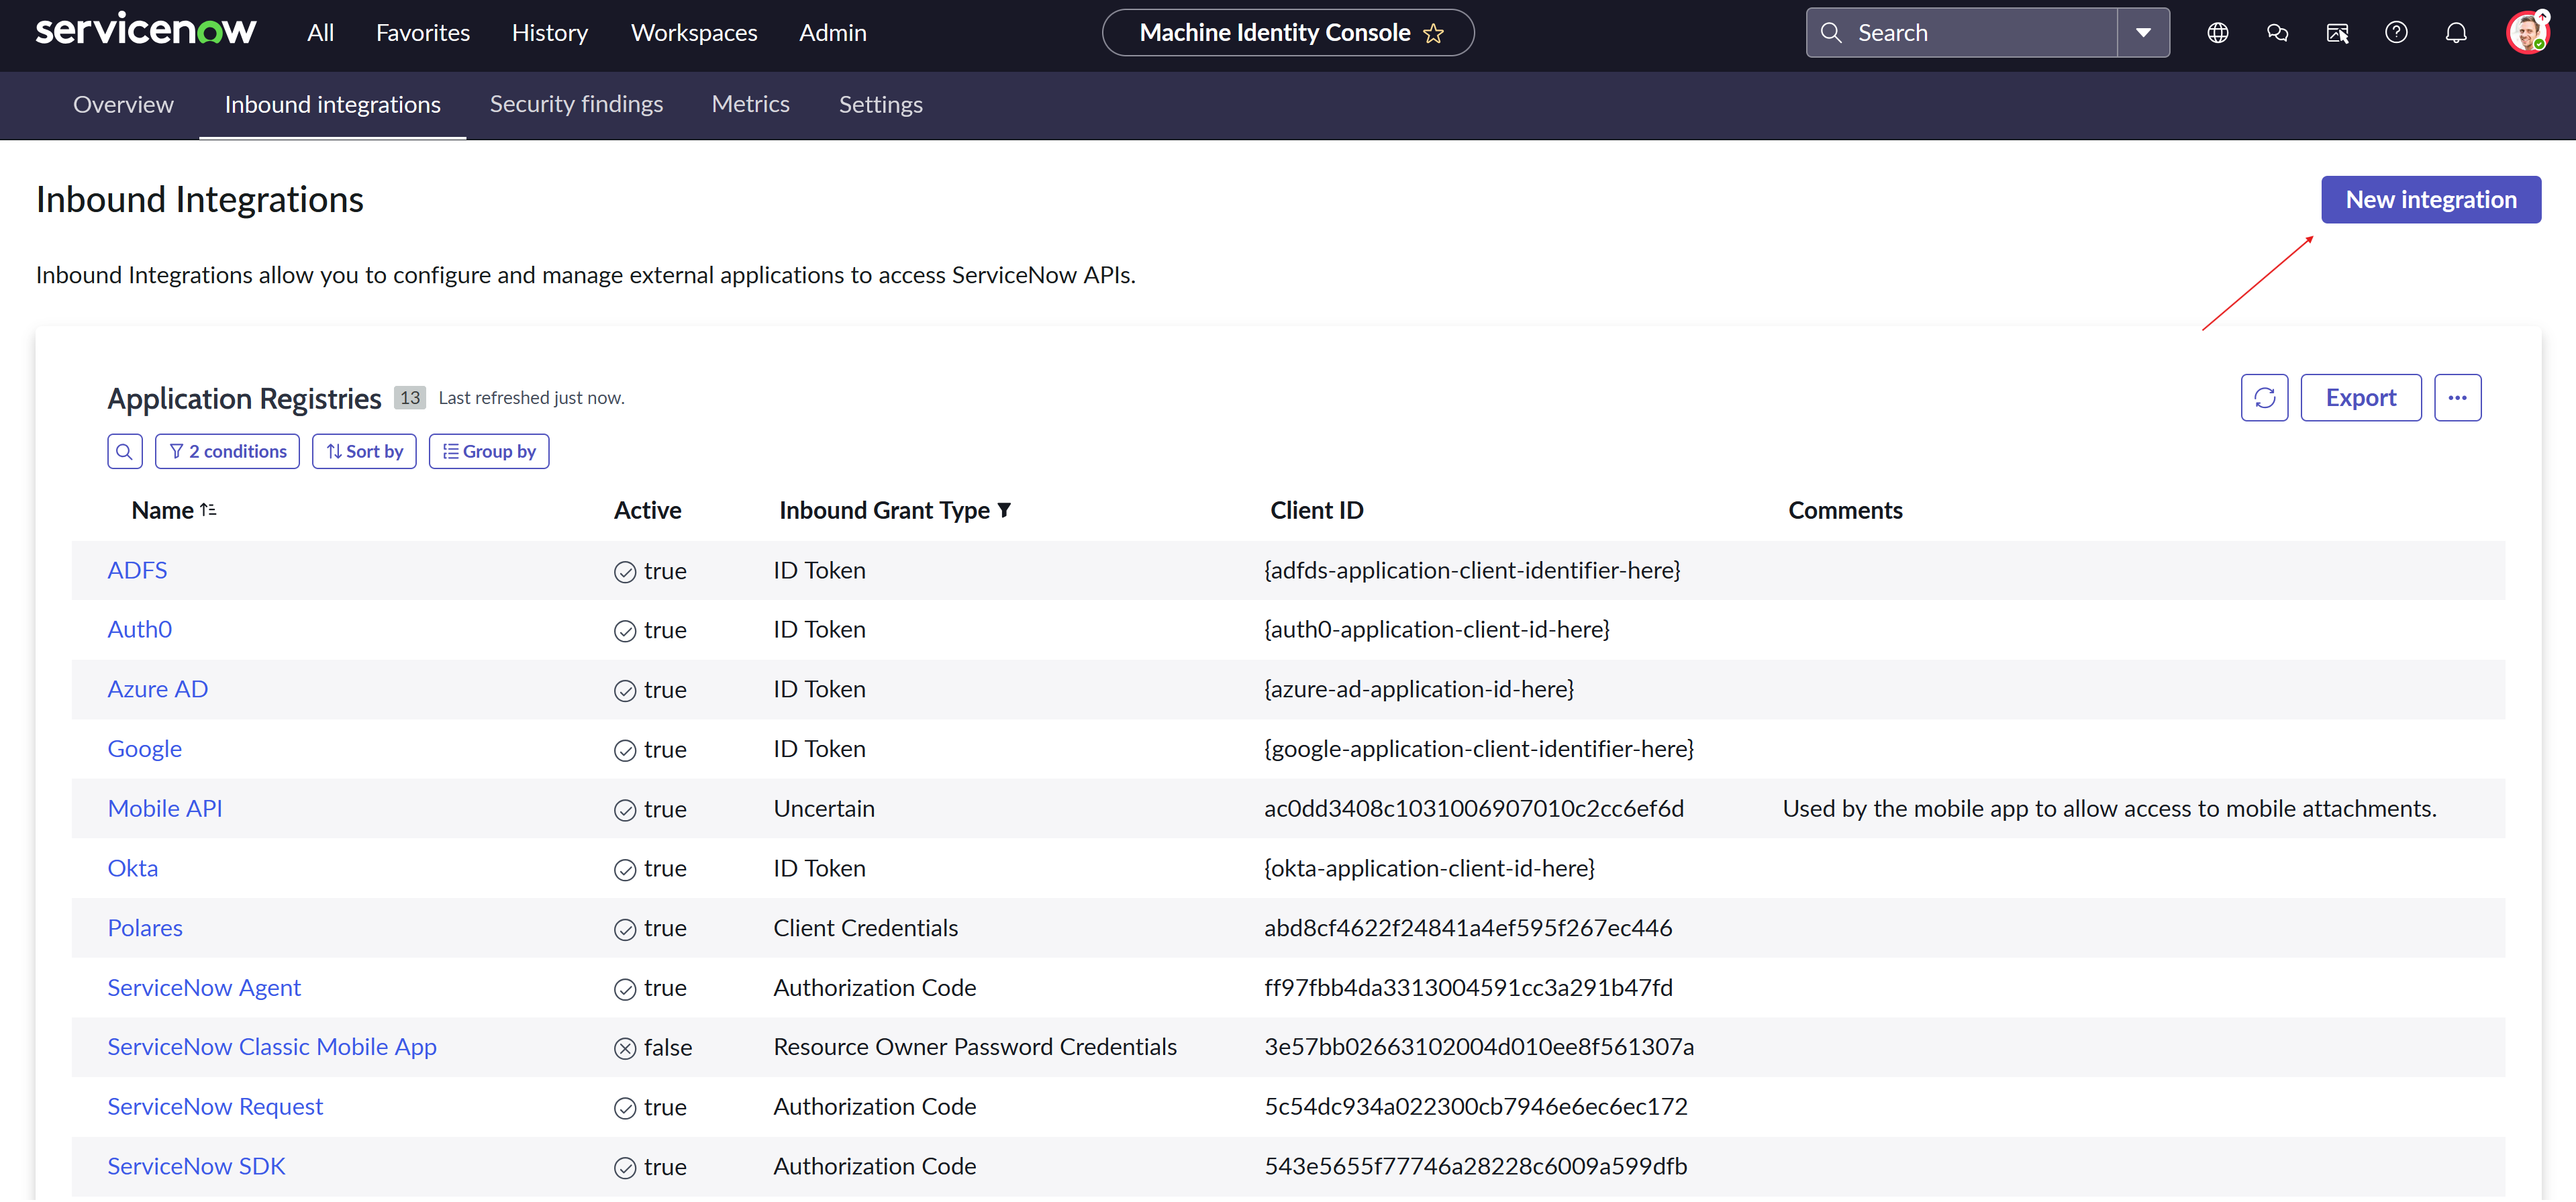This screenshot has width=2576, height=1202.
Task: Open the Group by dropdown
Action: [489, 452]
